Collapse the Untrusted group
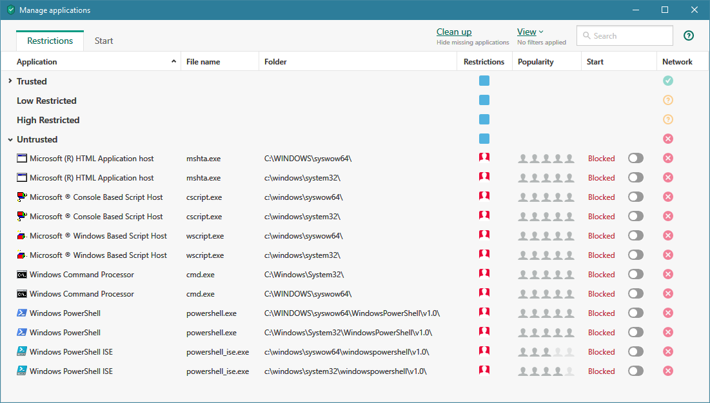The image size is (710, 403). point(10,139)
